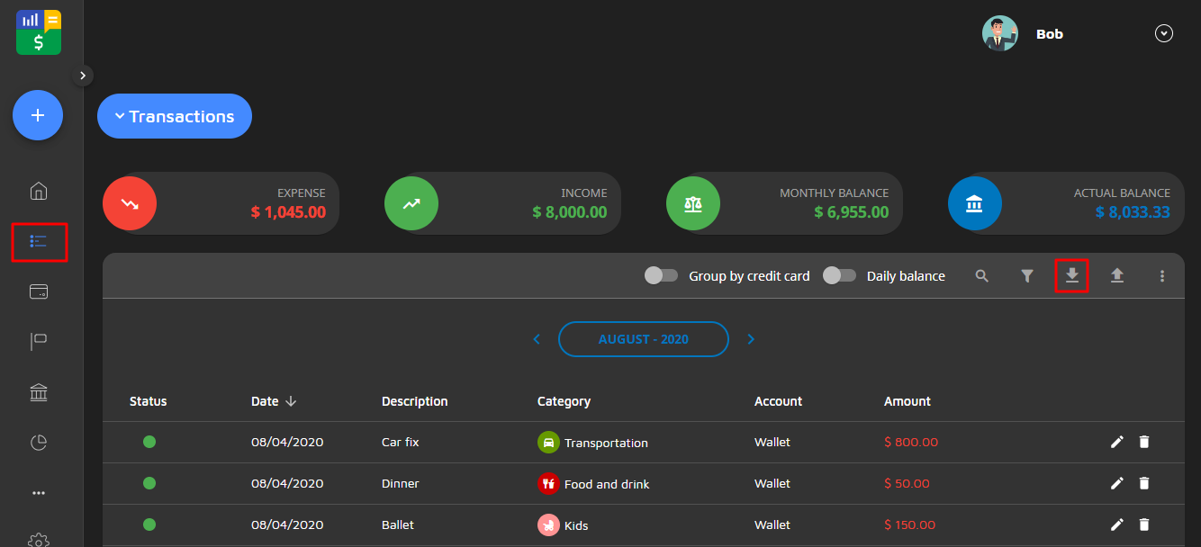Click the download transactions icon
The height and width of the screenshot is (547, 1201).
click(1072, 275)
